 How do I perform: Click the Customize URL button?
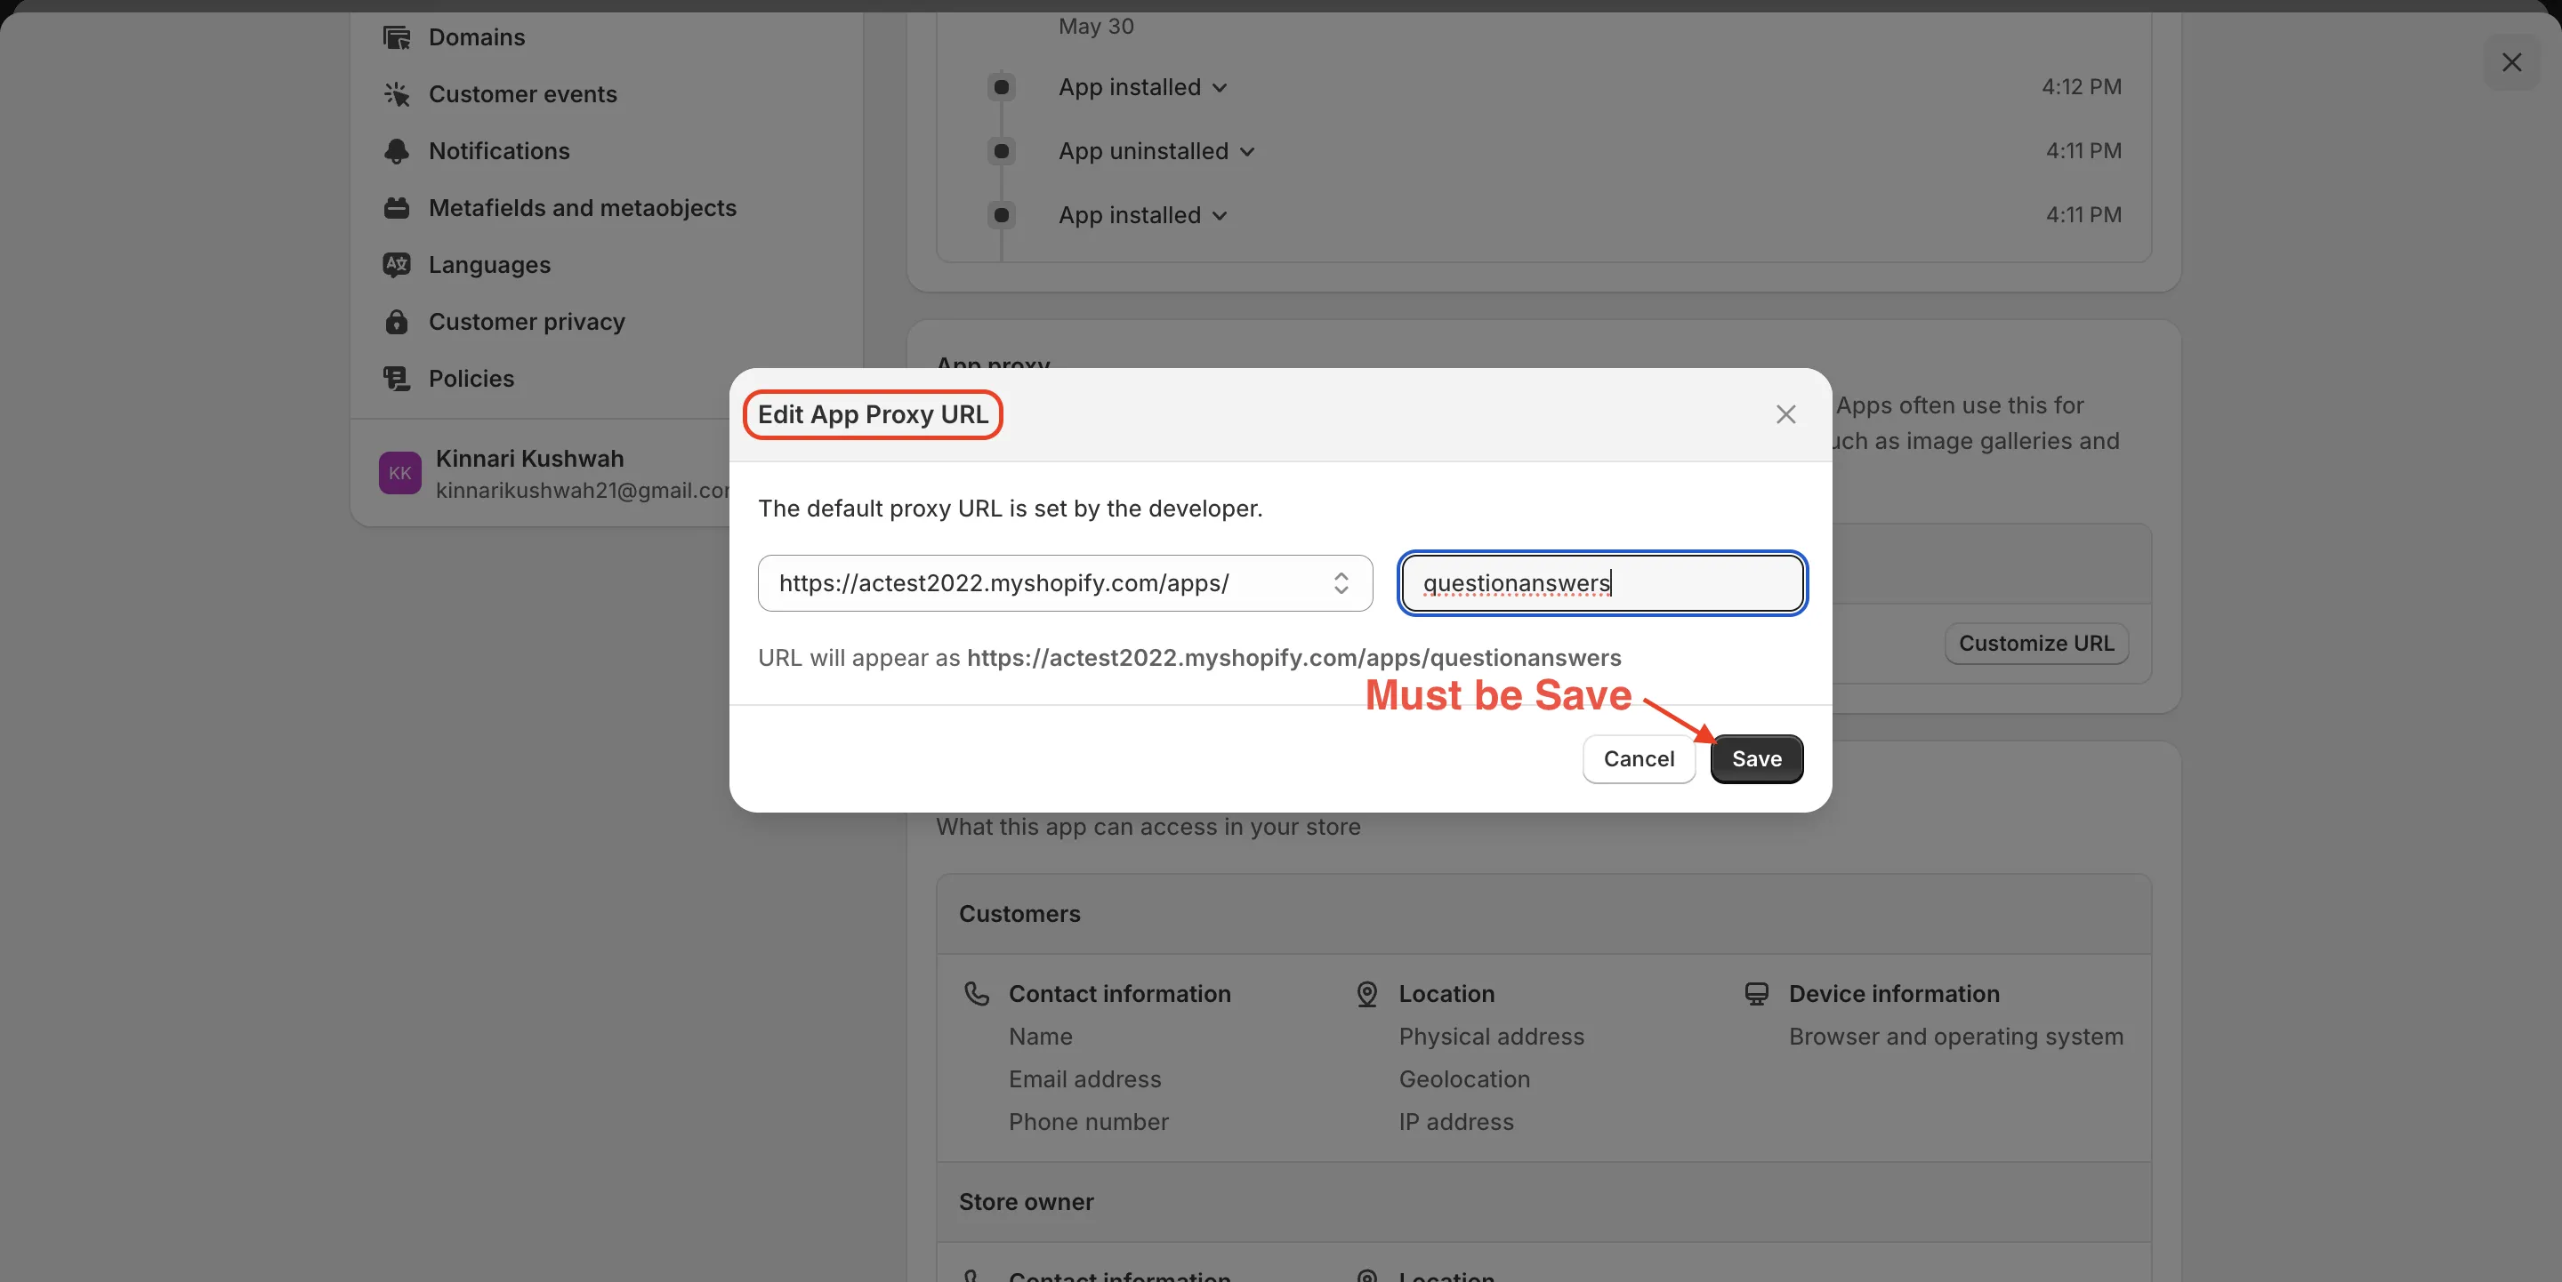[x=2036, y=643]
